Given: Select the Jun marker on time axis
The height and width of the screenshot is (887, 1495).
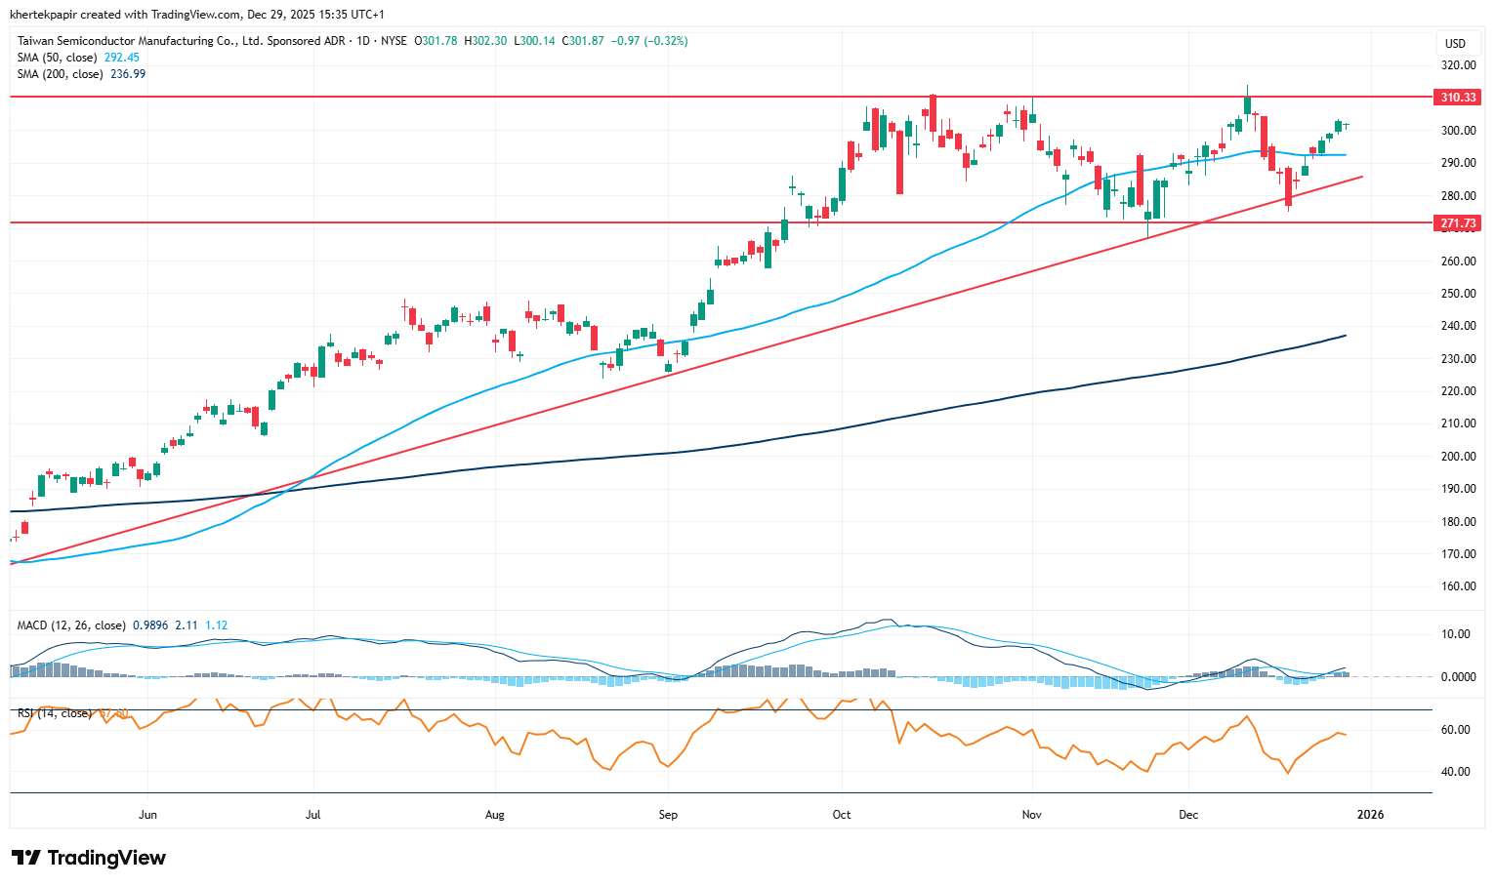Looking at the screenshot, I should (147, 815).
